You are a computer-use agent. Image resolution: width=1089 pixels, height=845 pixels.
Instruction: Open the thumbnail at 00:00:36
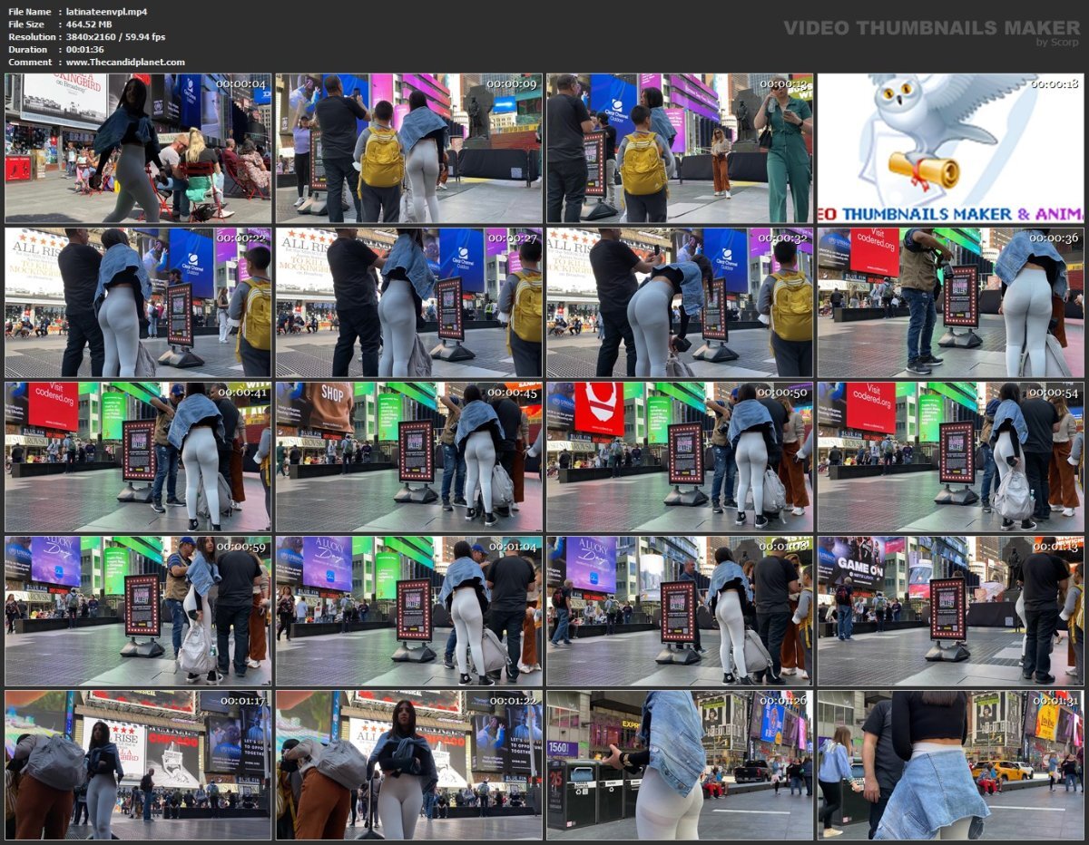pos(951,303)
